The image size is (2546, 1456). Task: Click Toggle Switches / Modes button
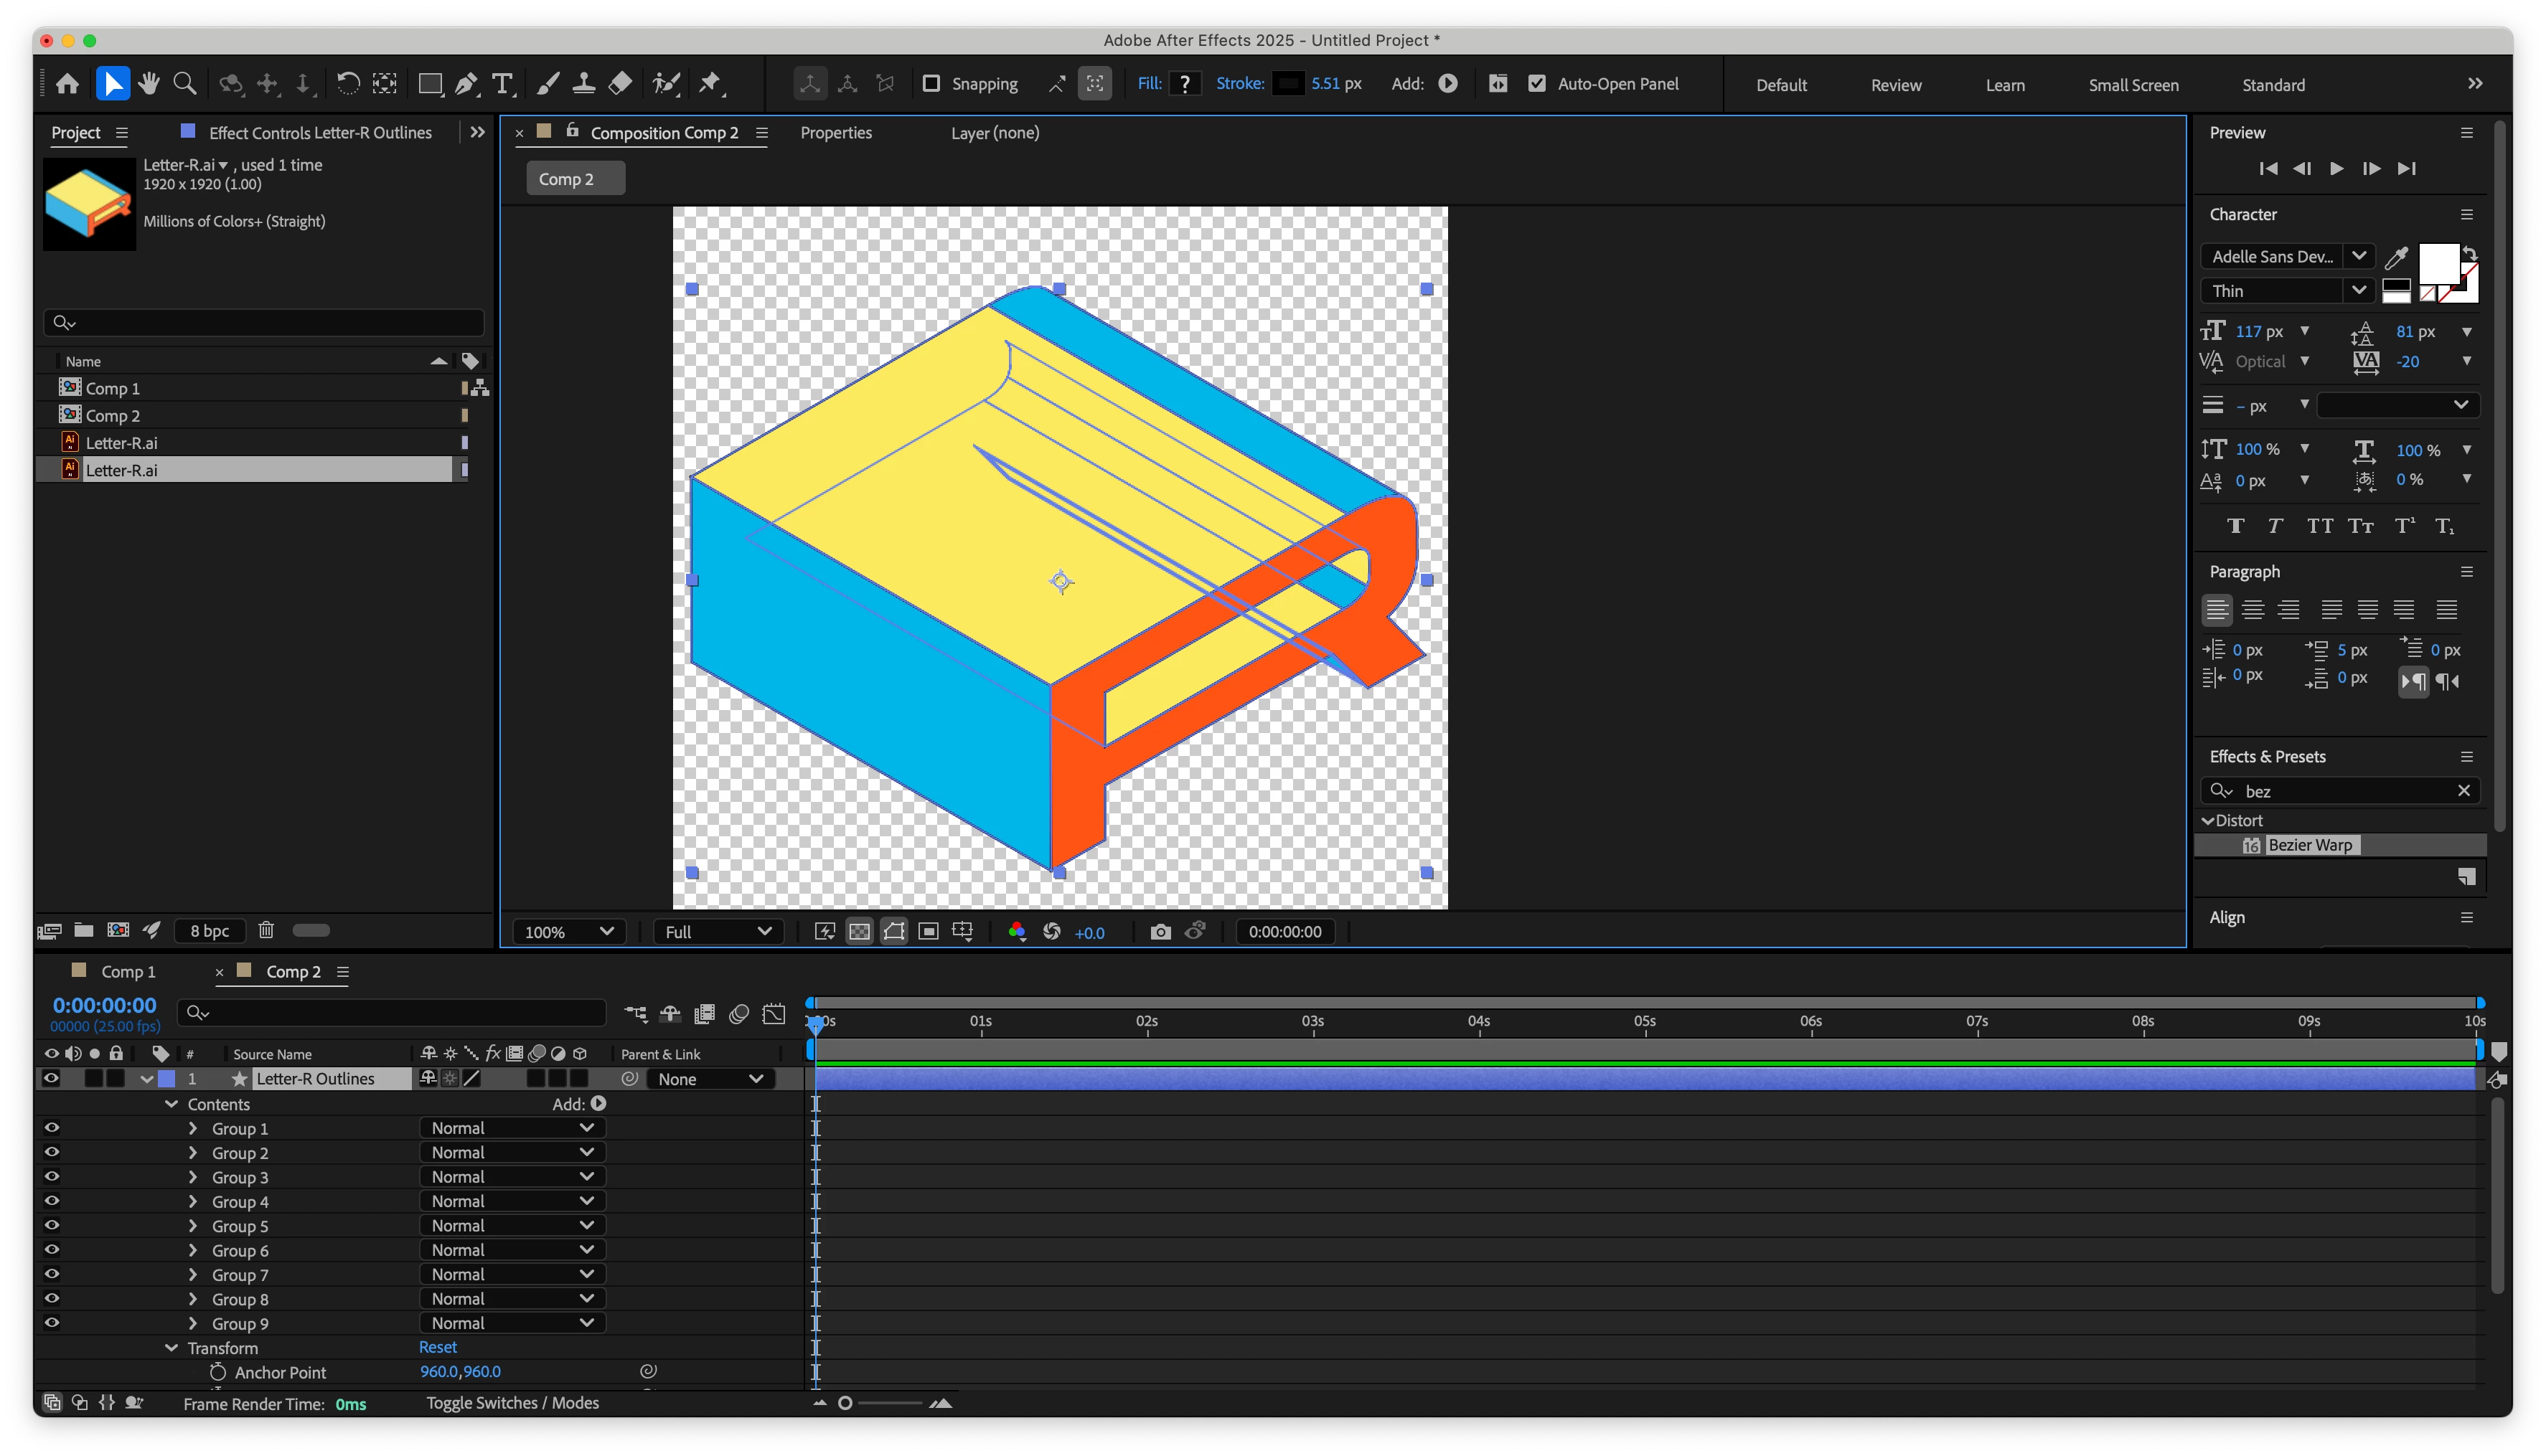(512, 1403)
